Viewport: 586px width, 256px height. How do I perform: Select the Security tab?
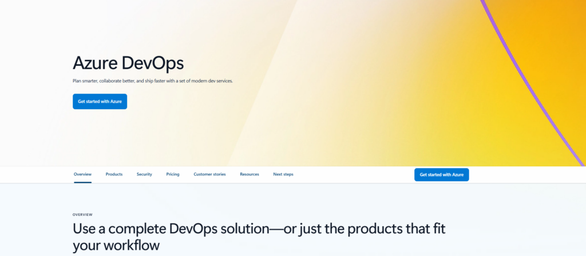tap(144, 174)
